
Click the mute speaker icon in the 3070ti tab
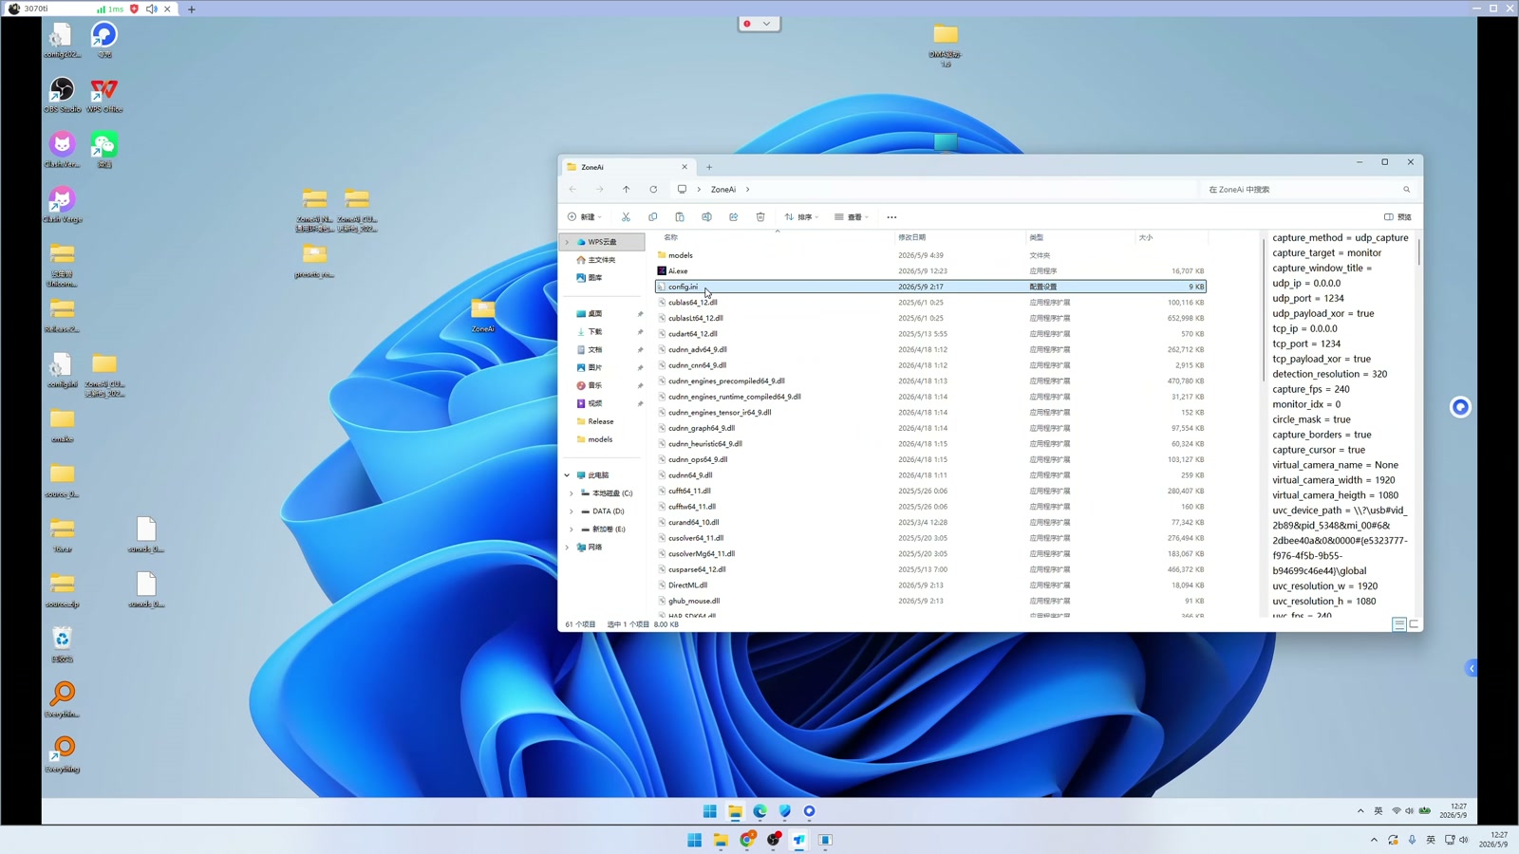(x=152, y=9)
